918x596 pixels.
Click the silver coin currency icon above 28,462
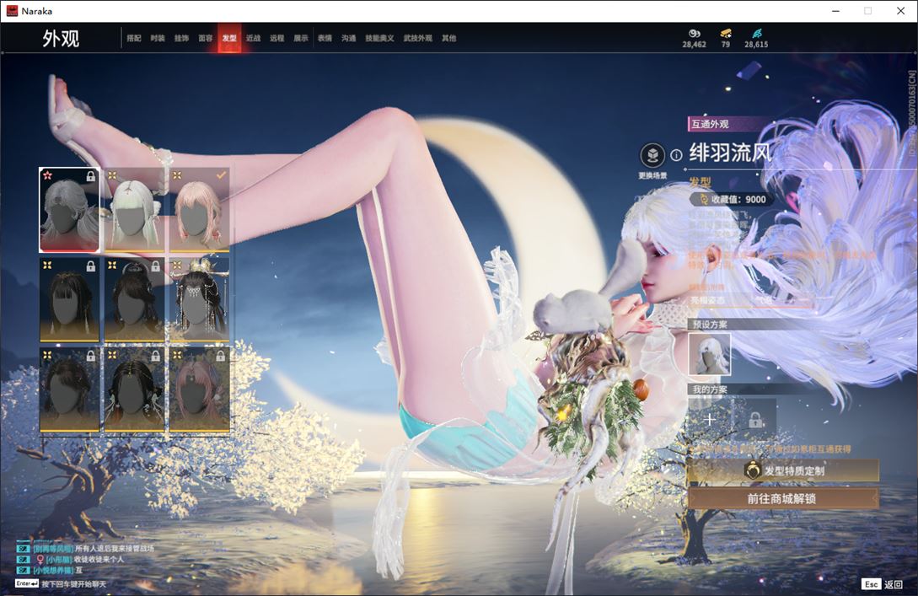(695, 34)
